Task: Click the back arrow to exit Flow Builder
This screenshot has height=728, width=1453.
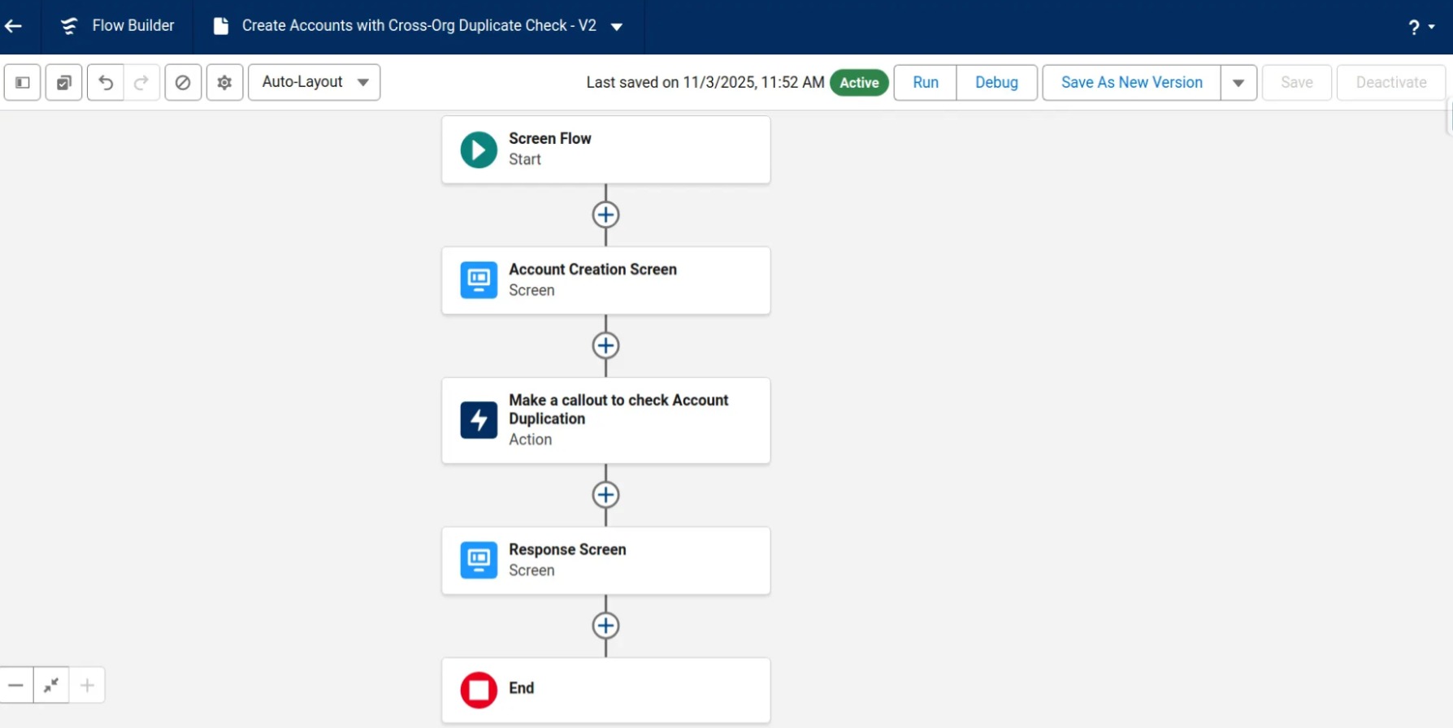Action: [14, 26]
